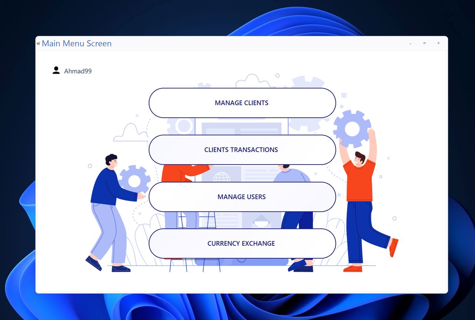Go to Manage Users
475x320 pixels.
tap(242, 197)
